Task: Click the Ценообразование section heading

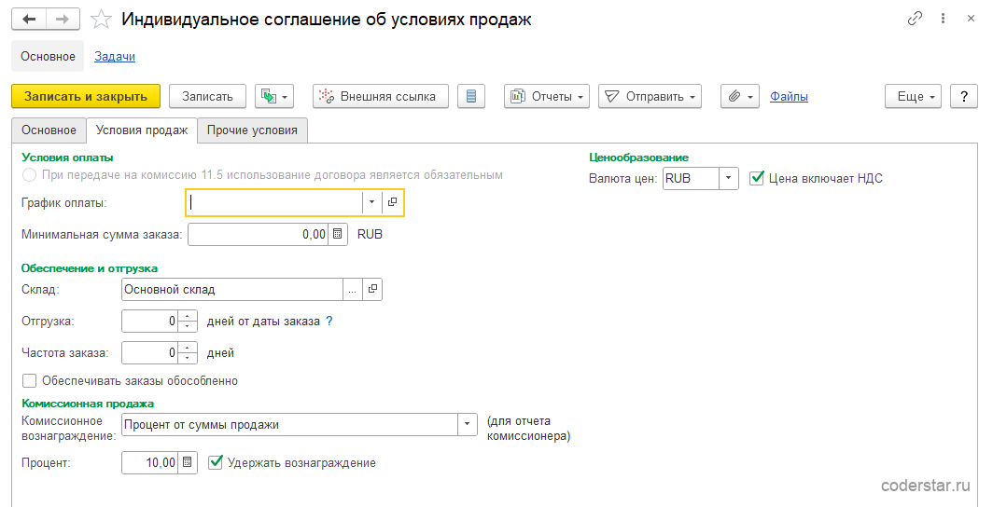Action: tap(638, 158)
